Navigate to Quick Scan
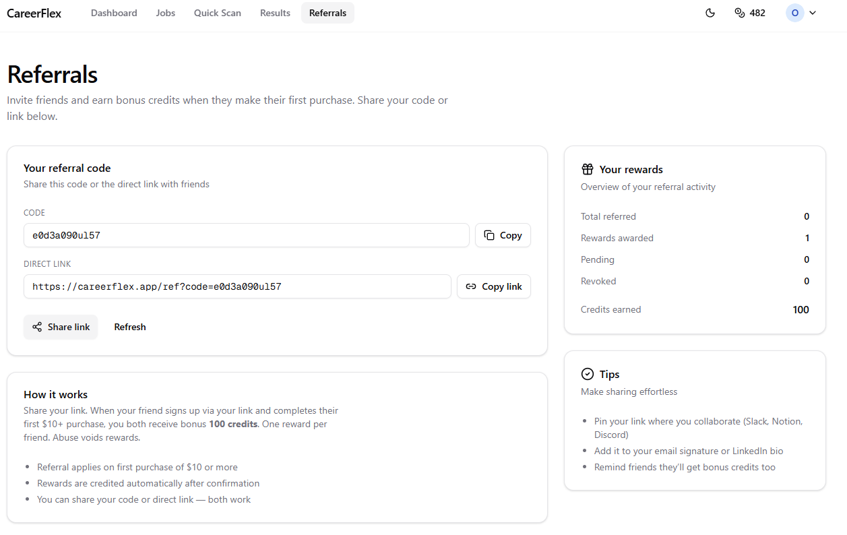The height and width of the screenshot is (535, 847). 217,13
